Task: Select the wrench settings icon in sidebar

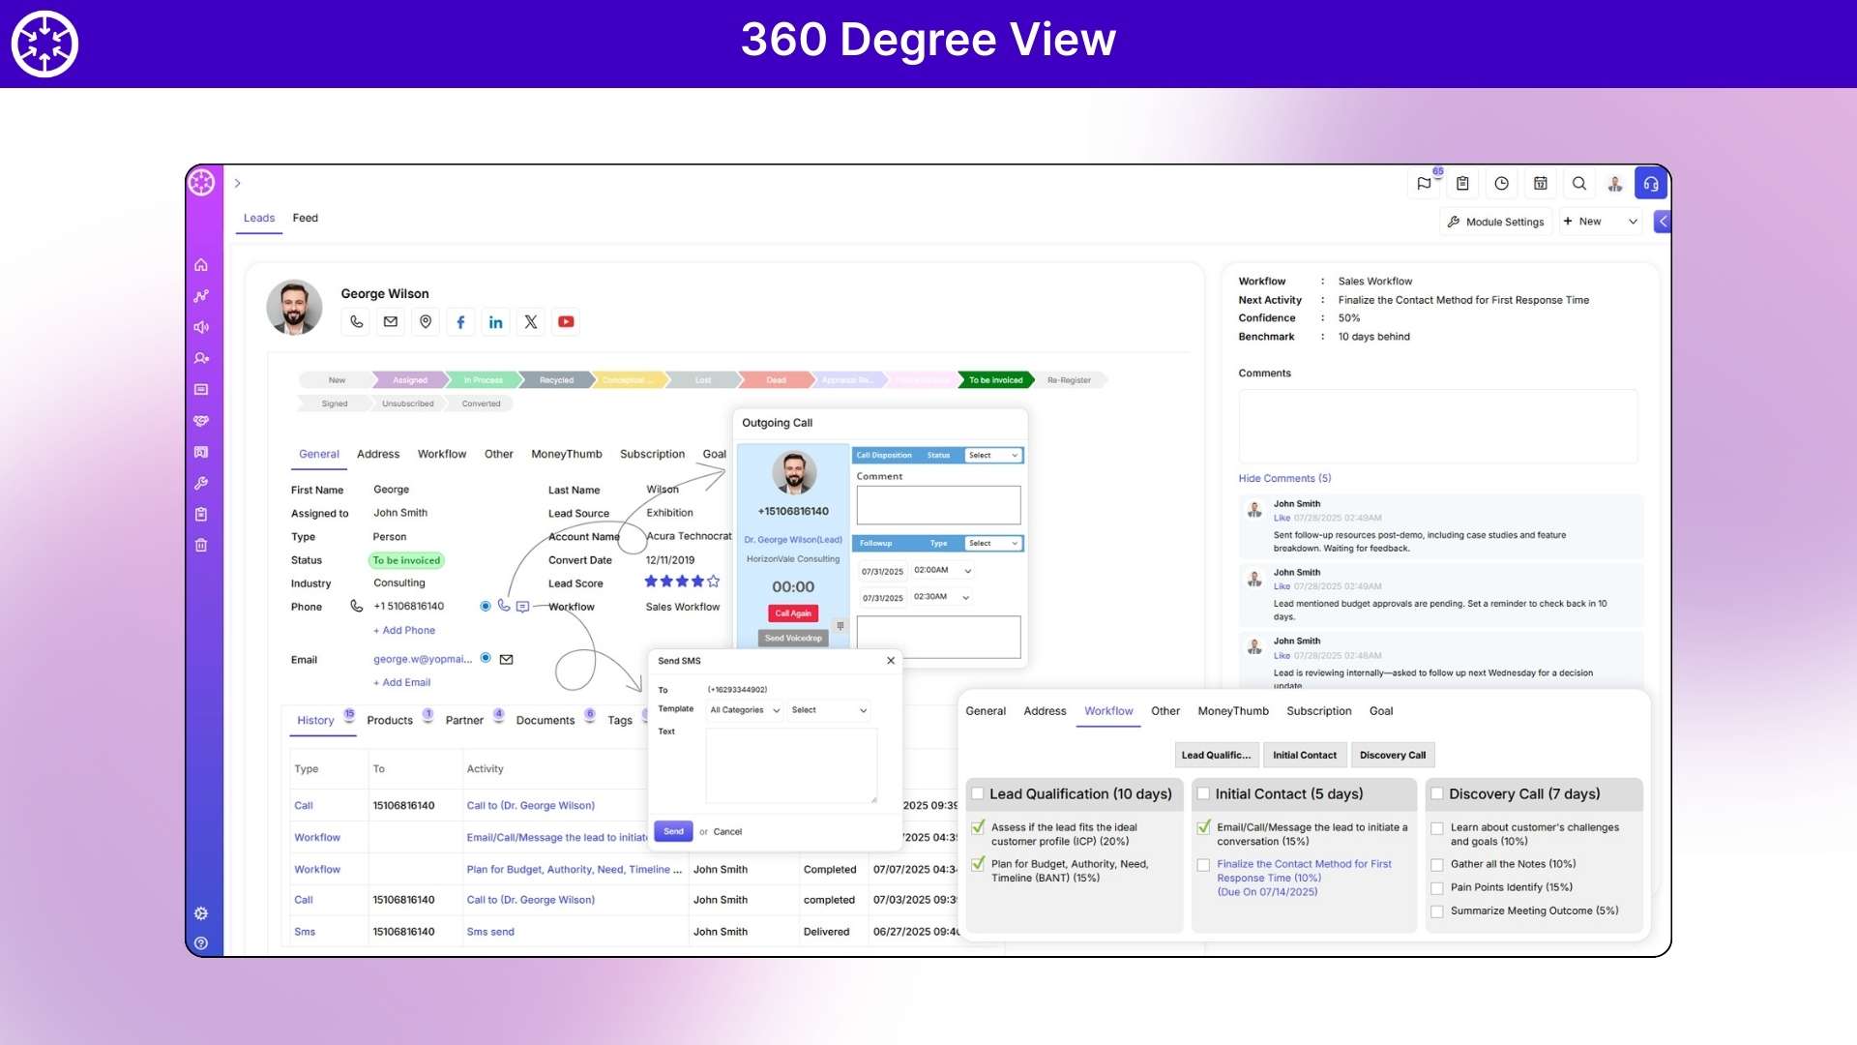Action: pyautogui.click(x=201, y=483)
